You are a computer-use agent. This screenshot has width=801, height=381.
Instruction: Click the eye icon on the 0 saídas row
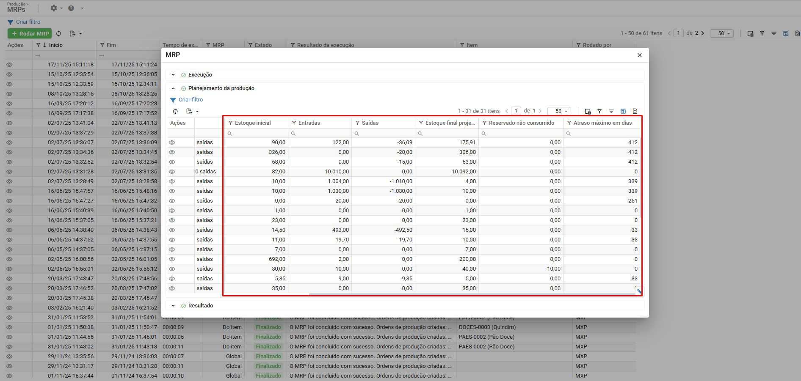coord(172,172)
